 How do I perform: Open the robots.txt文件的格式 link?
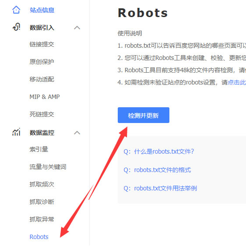[x=157, y=170]
